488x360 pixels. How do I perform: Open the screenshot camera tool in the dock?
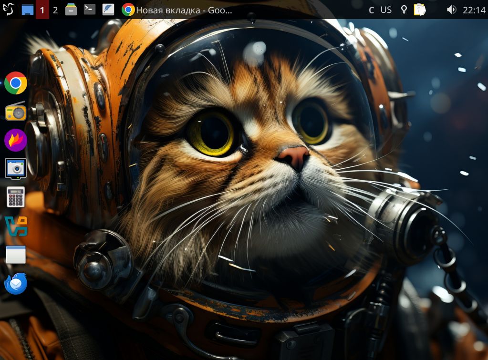coord(16,168)
